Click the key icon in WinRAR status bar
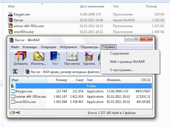This screenshot has height=127, width=170. pyautogui.click(x=18, y=113)
